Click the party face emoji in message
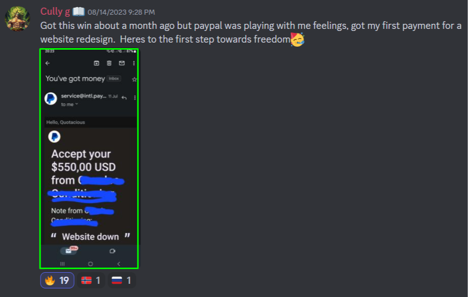468x297 pixels. click(298, 40)
